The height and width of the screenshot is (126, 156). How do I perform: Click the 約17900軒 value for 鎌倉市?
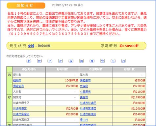pyautogui.click(x=138, y=97)
